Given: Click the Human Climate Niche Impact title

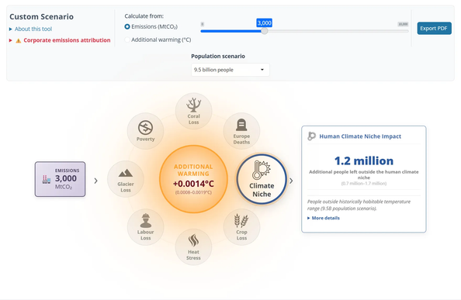Looking at the screenshot, I should click(360, 136).
